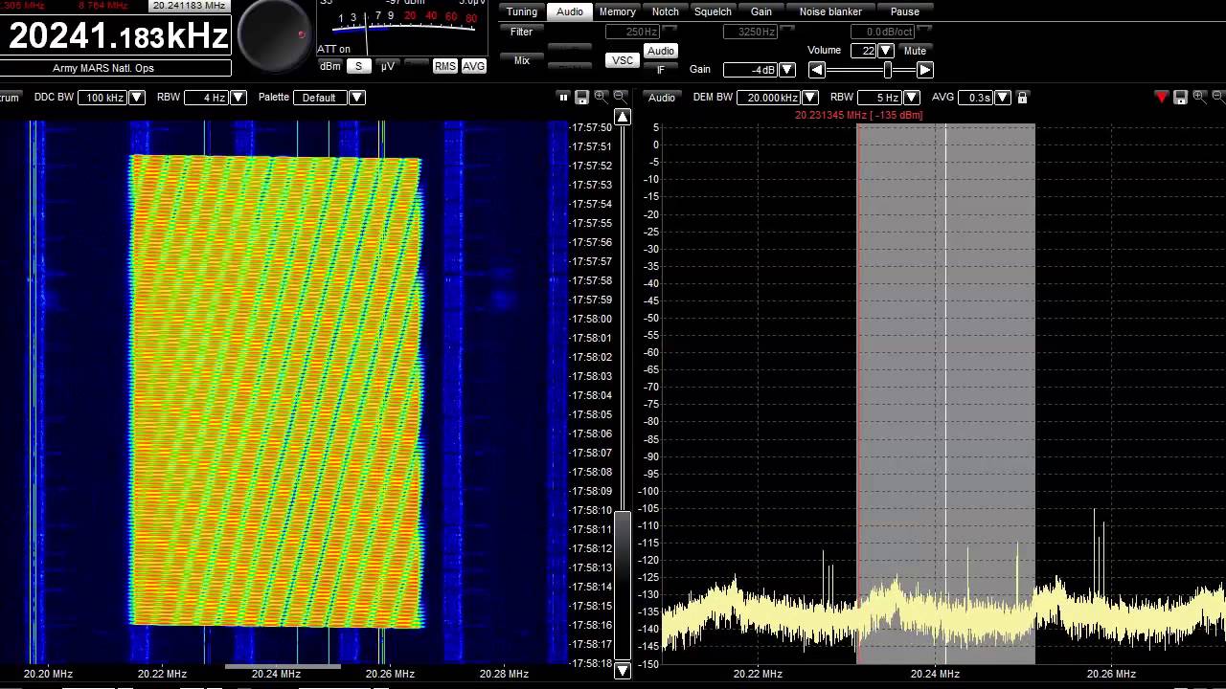The height and width of the screenshot is (689, 1226).
Task: Zoom in on the audio spectrum
Action: pos(1200,97)
